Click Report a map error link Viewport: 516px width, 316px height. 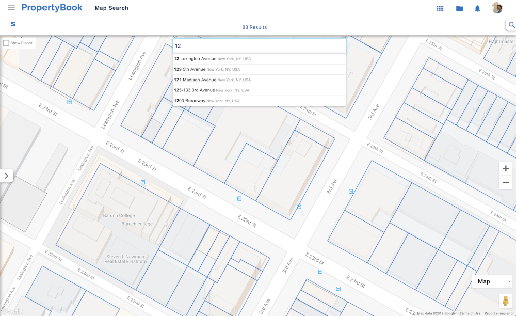pyautogui.click(x=499, y=313)
